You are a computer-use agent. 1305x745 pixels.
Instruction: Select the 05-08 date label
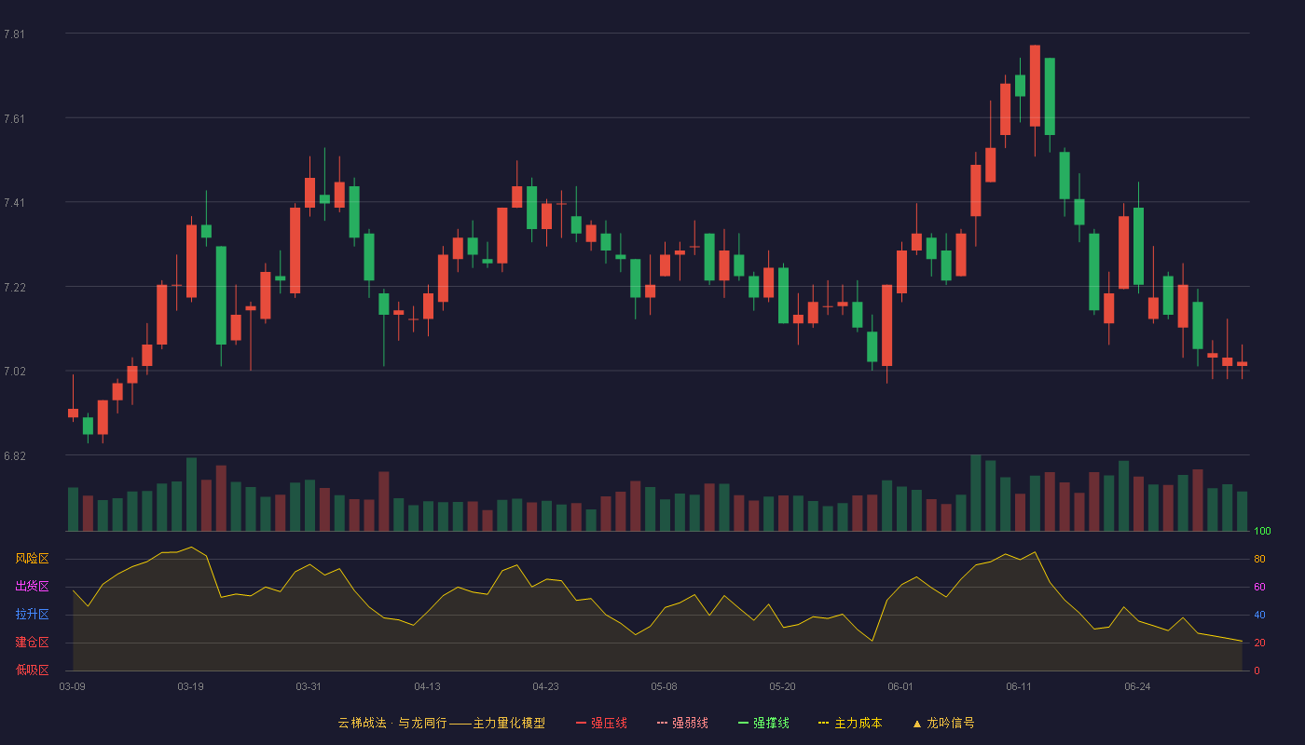(x=664, y=686)
